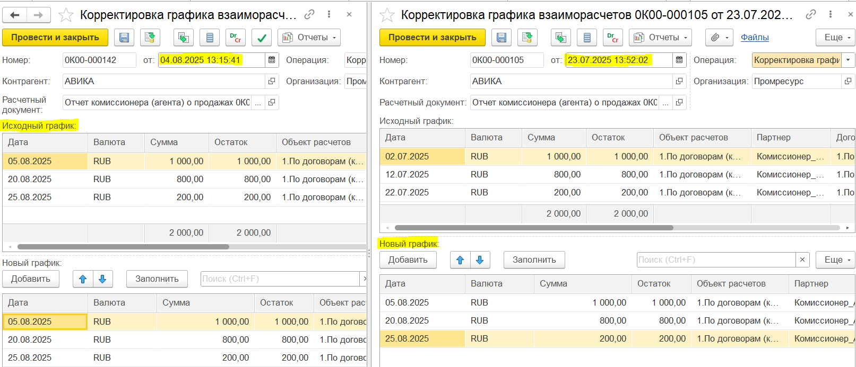Screen dimensions: 856x367
Task: Click the green checkmark icon in the toolbar
Action: tap(261, 38)
